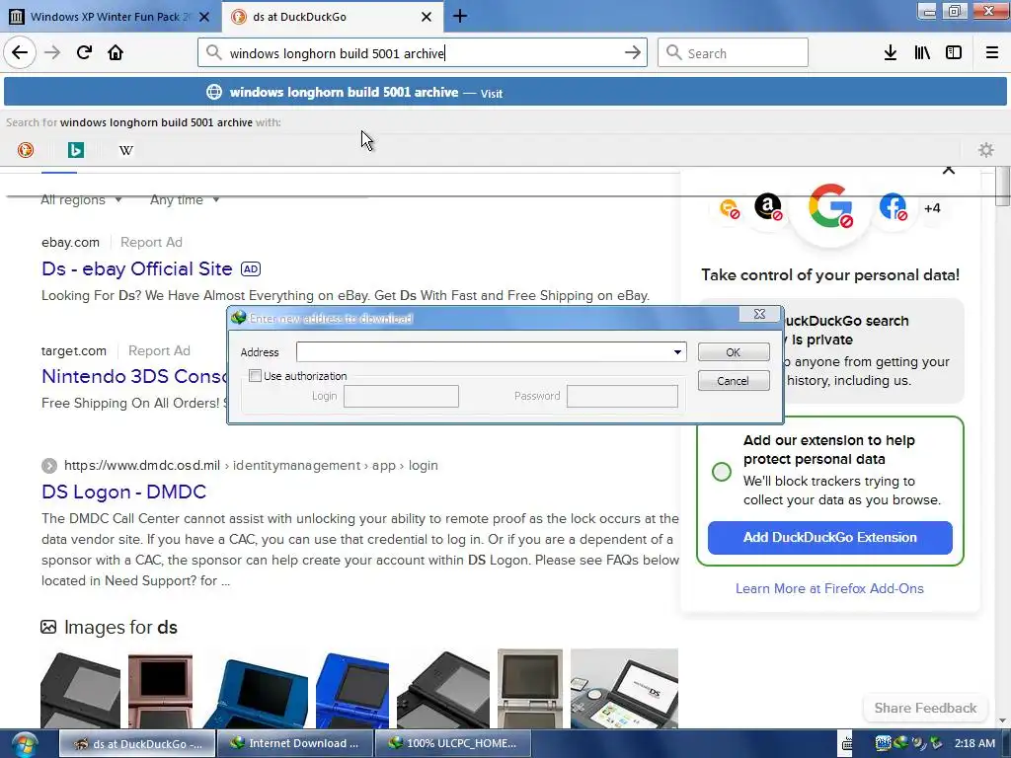Open Learn More at Firefox Add-Ons

pos(829,588)
